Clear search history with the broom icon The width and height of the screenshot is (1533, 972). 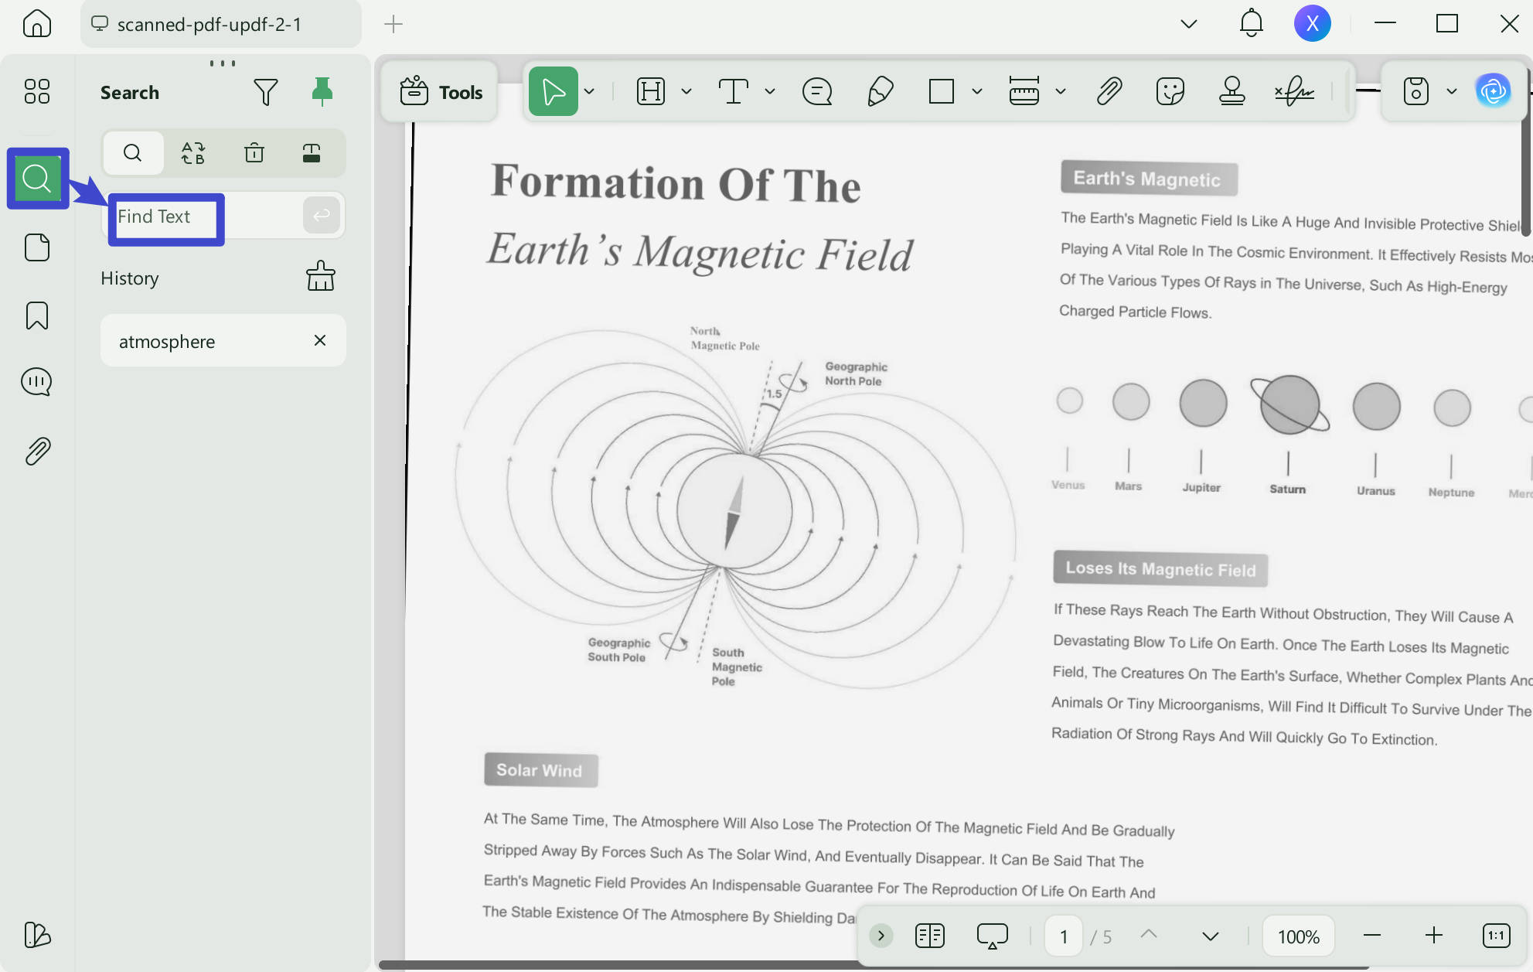(321, 276)
